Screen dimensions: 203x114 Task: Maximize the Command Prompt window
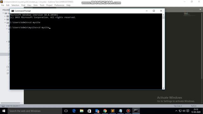click(x=154, y=11)
